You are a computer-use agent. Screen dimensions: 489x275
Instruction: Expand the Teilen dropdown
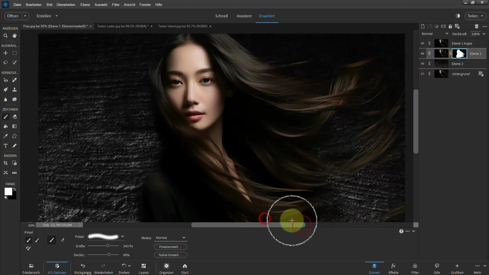click(482, 16)
